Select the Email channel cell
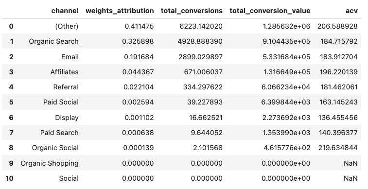 pyautogui.click(x=70, y=57)
